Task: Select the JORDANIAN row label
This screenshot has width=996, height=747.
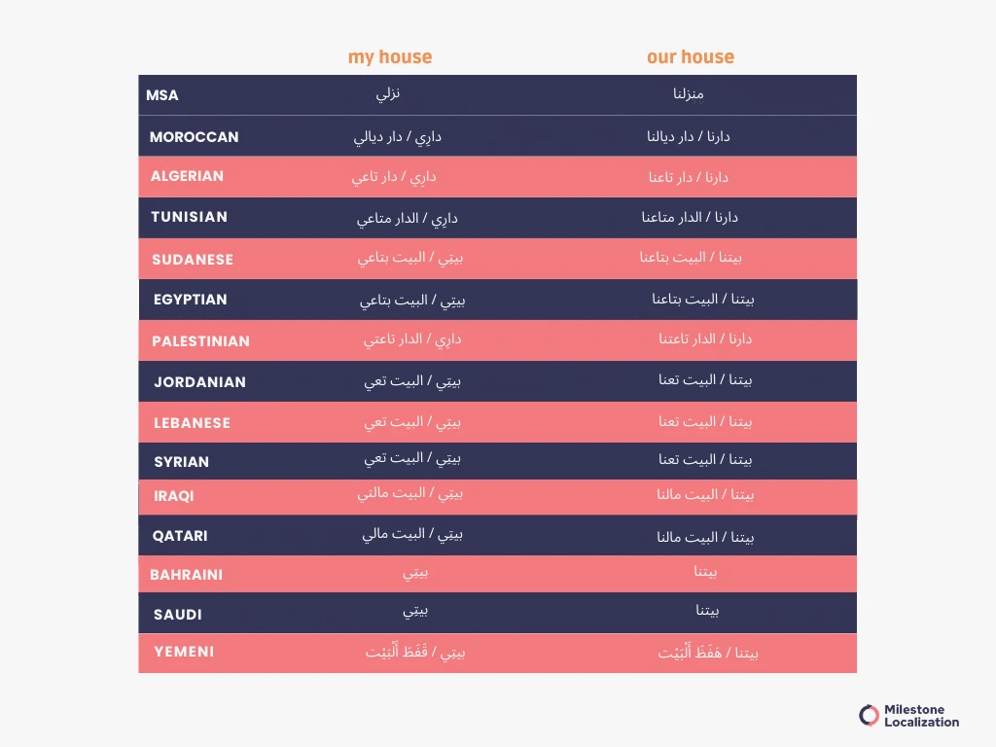Action: [199, 382]
